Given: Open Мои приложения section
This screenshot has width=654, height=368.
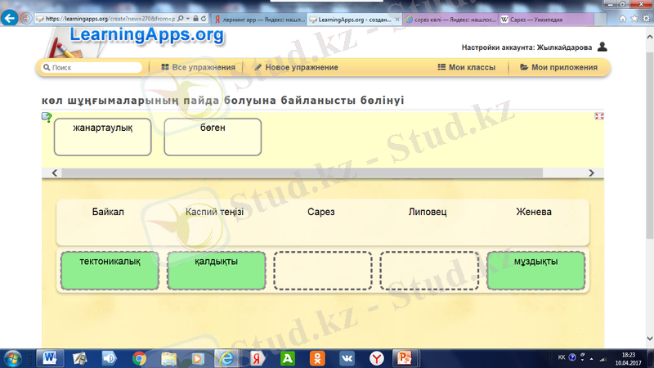Looking at the screenshot, I should click(558, 67).
